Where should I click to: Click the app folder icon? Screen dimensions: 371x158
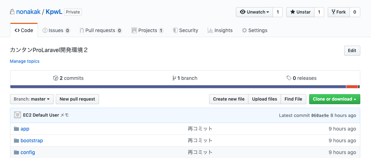(16, 129)
